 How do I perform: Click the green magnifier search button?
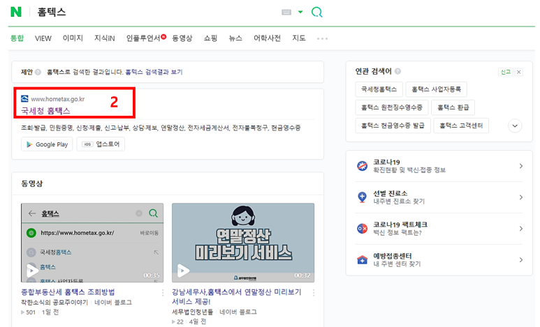317,13
